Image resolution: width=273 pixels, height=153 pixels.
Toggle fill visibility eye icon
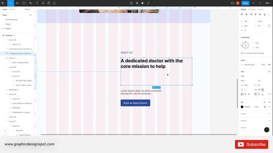click(x=264, y=107)
